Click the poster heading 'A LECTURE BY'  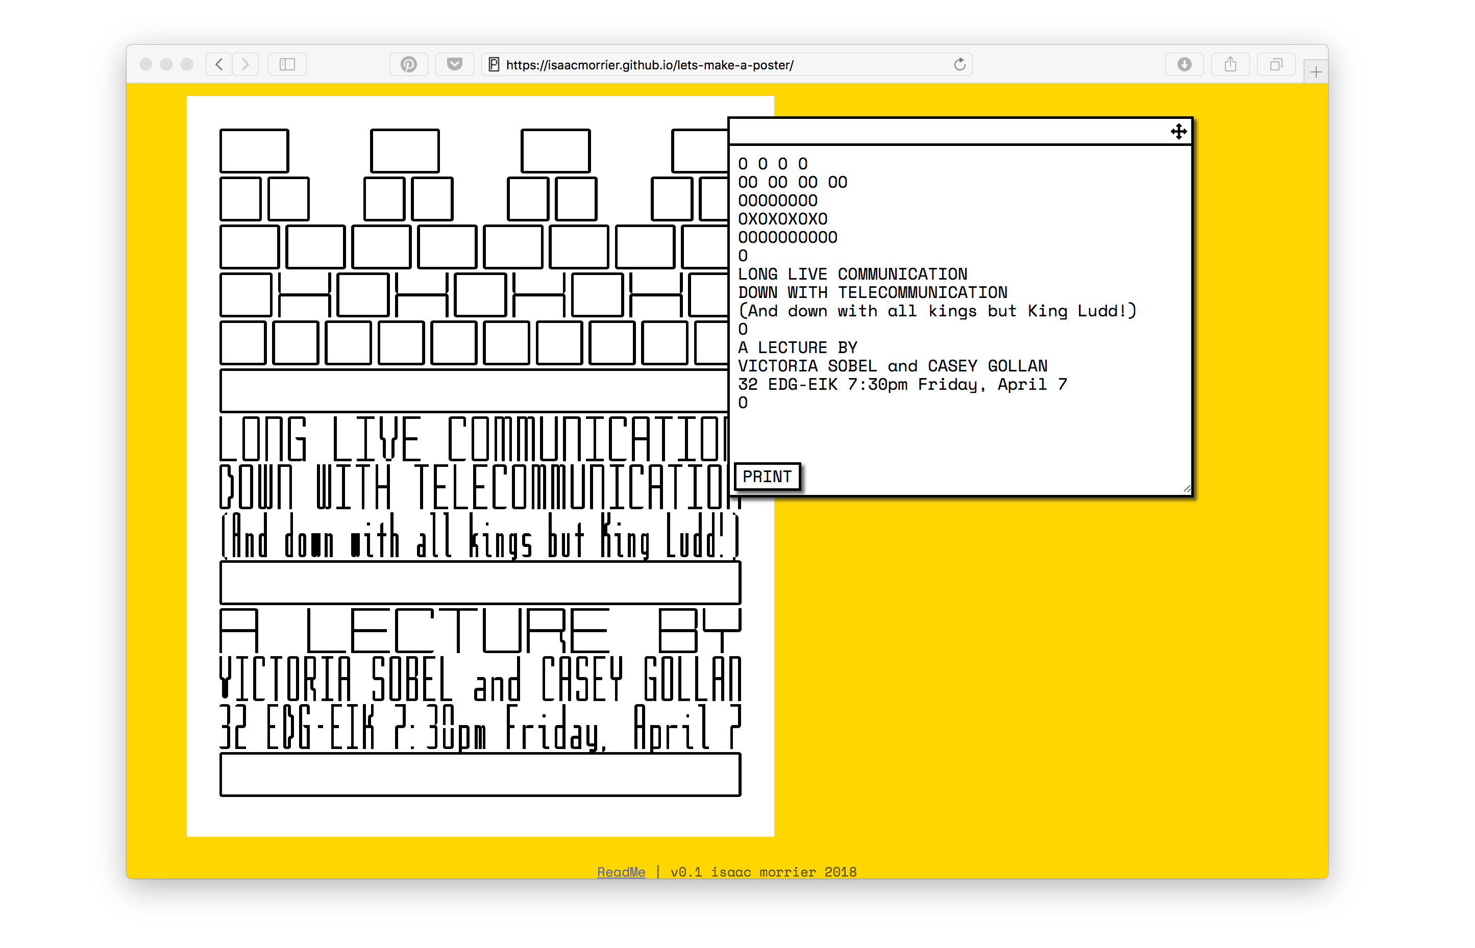tap(480, 630)
